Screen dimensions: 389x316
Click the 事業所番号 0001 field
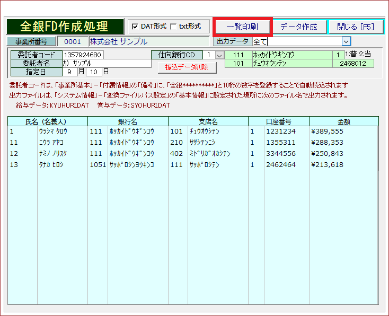[72, 41]
